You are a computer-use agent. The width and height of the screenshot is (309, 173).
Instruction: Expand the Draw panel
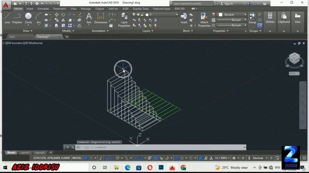coord(28,31)
